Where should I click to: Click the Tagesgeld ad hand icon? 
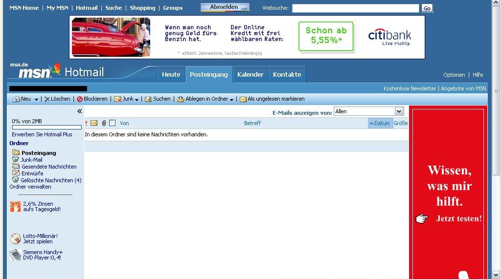coord(15,207)
